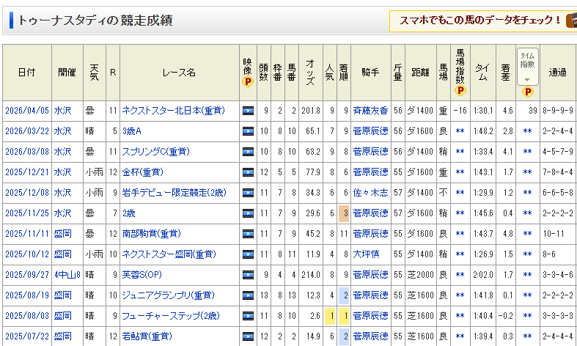Open jockey 斉藤友香 profile link
This screenshot has height=346, width=577.
pos(370,111)
